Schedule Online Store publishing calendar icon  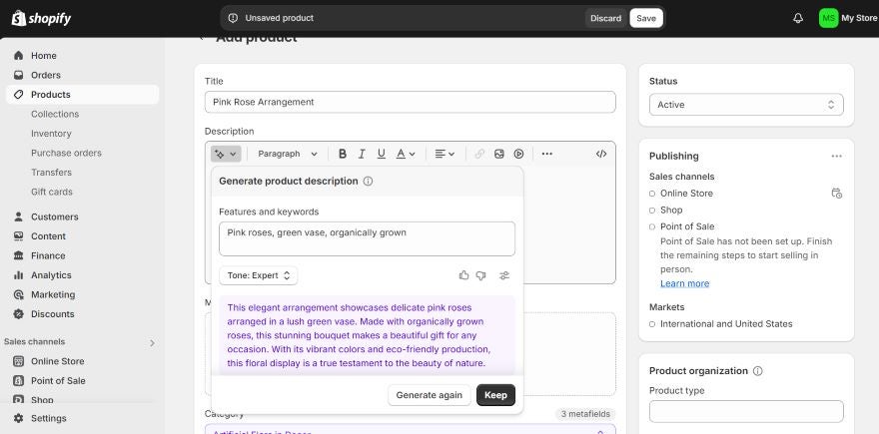[836, 194]
